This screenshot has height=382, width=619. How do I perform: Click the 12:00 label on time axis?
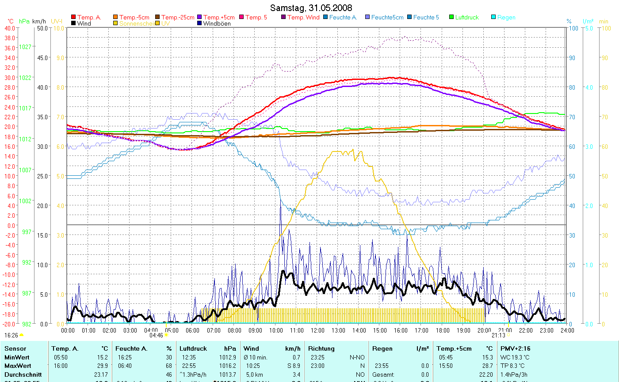[317, 330]
